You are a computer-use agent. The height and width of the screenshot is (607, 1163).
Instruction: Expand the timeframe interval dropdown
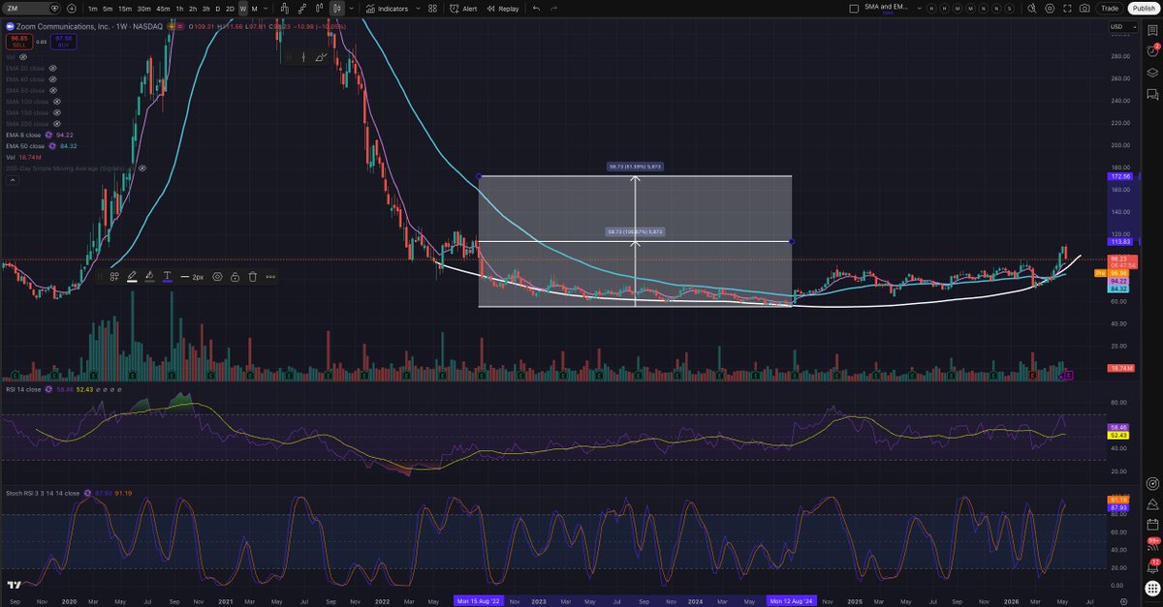click(265, 9)
